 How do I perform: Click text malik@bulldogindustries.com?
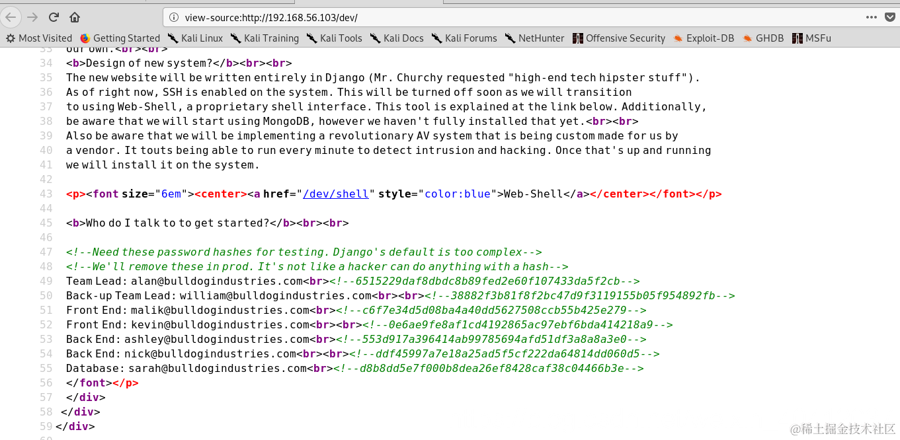(220, 310)
